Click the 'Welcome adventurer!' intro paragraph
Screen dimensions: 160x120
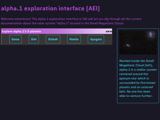71,21
